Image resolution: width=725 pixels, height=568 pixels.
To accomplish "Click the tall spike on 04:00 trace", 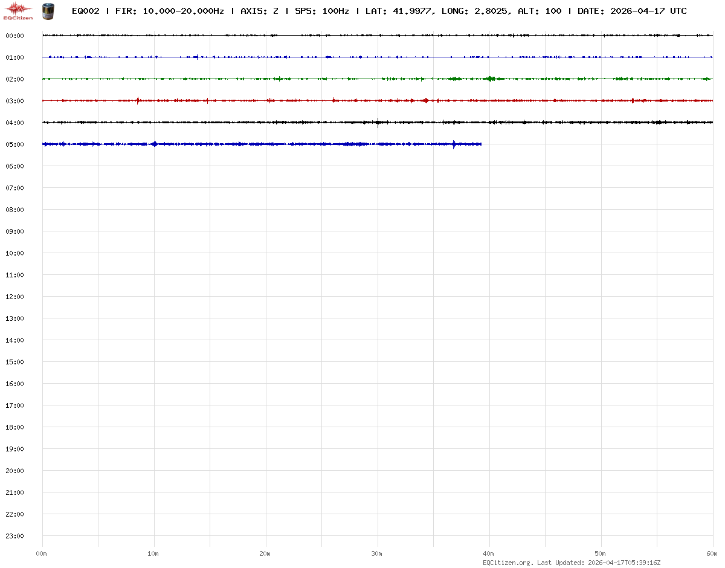I will tap(378, 123).
